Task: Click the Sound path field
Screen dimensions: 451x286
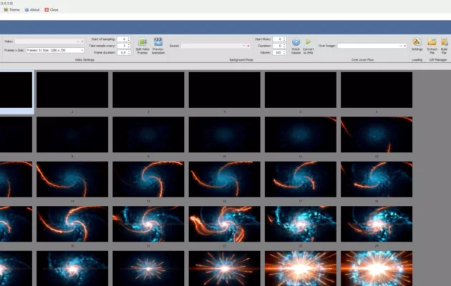Action: [x=211, y=46]
